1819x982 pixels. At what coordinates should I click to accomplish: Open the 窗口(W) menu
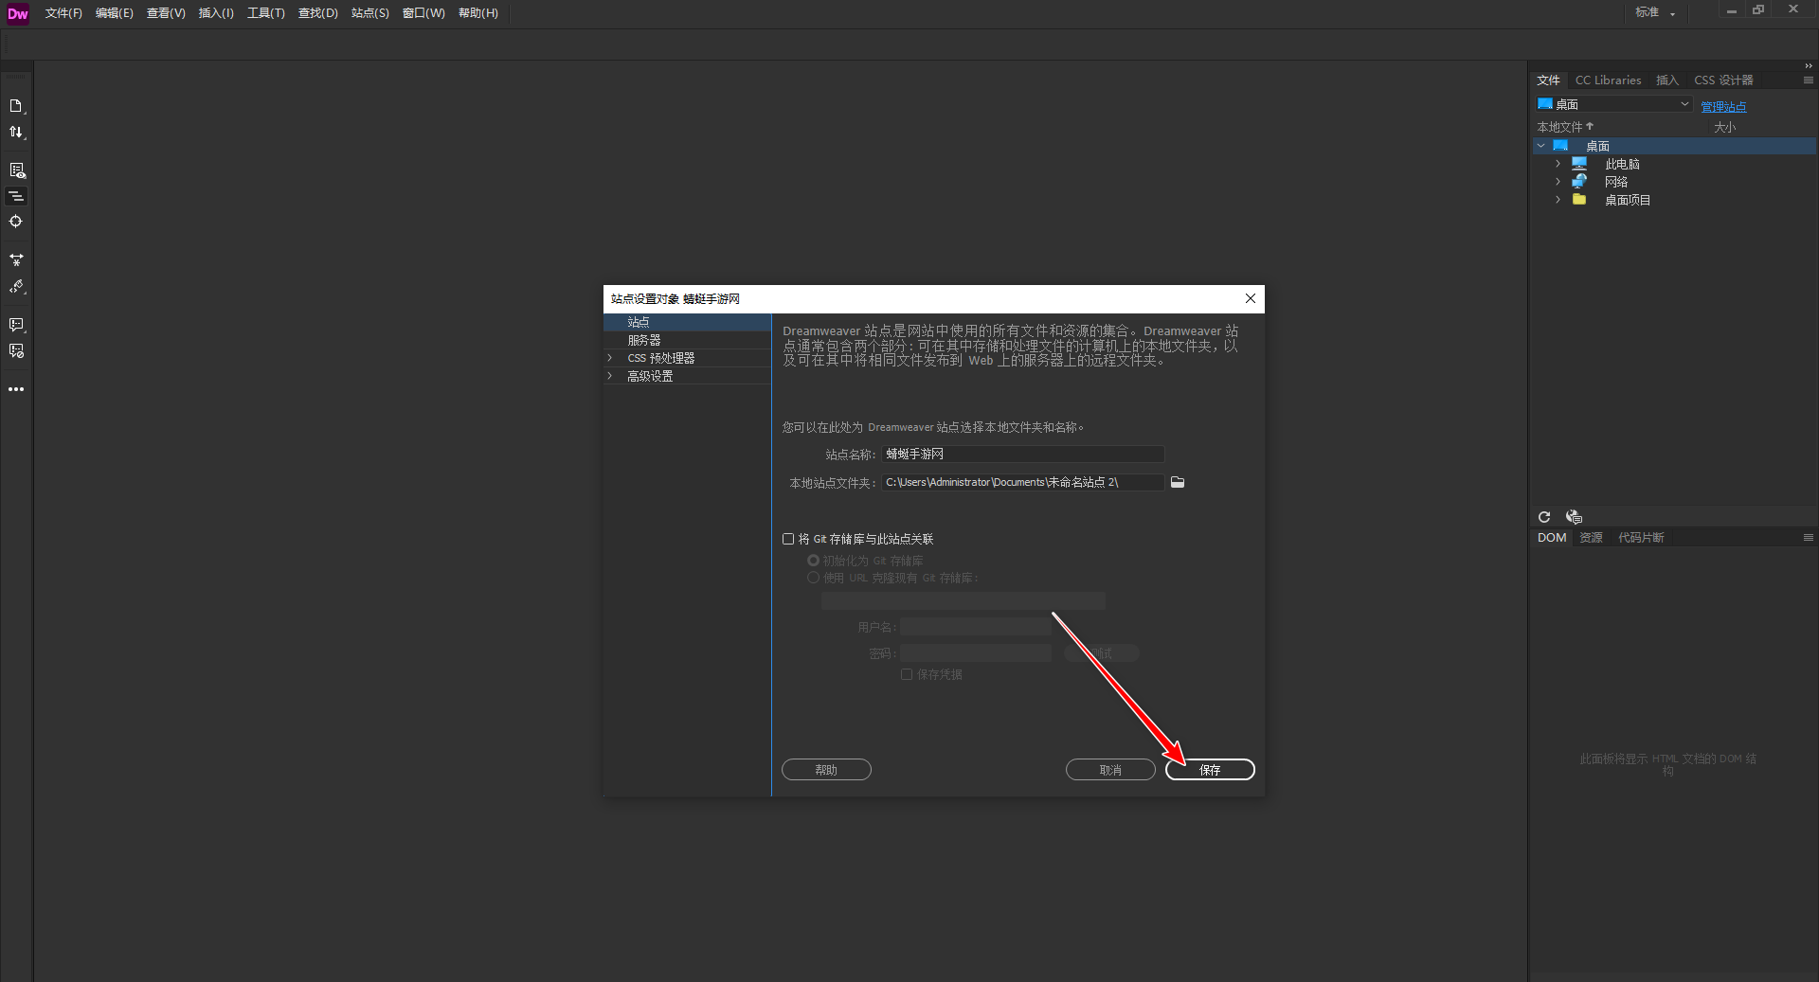(x=423, y=13)
